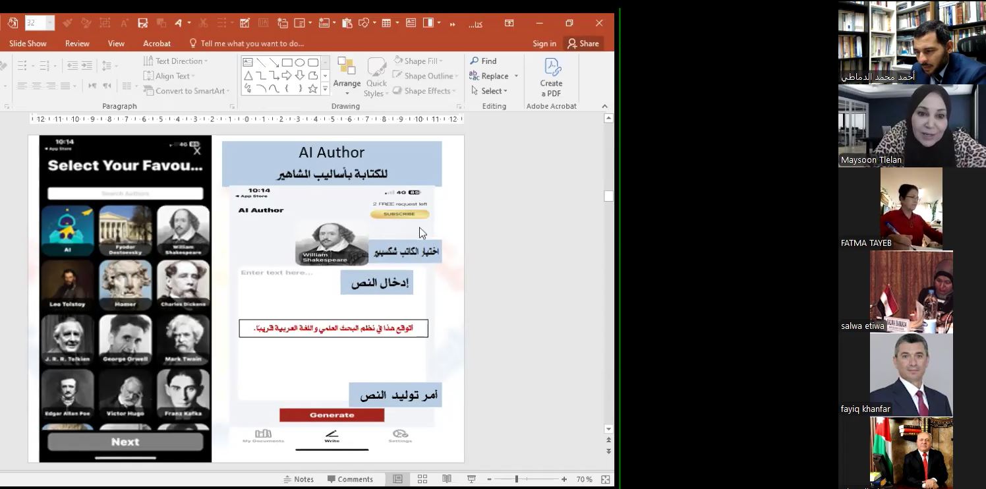Open the Arrange dropdown
The width and height of the screenshot is (986, 489).
[347, 78]
